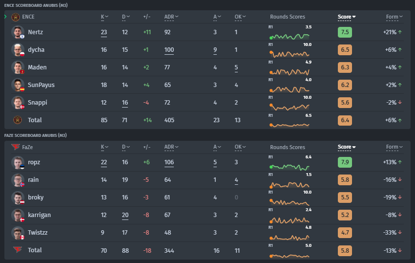Open broky player profile link
The width and height of the screenshot is (415, 263).
[36, 197]
